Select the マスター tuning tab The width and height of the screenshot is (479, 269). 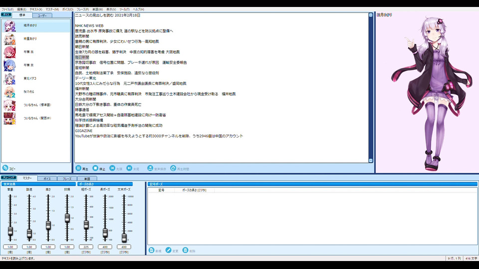27,178
